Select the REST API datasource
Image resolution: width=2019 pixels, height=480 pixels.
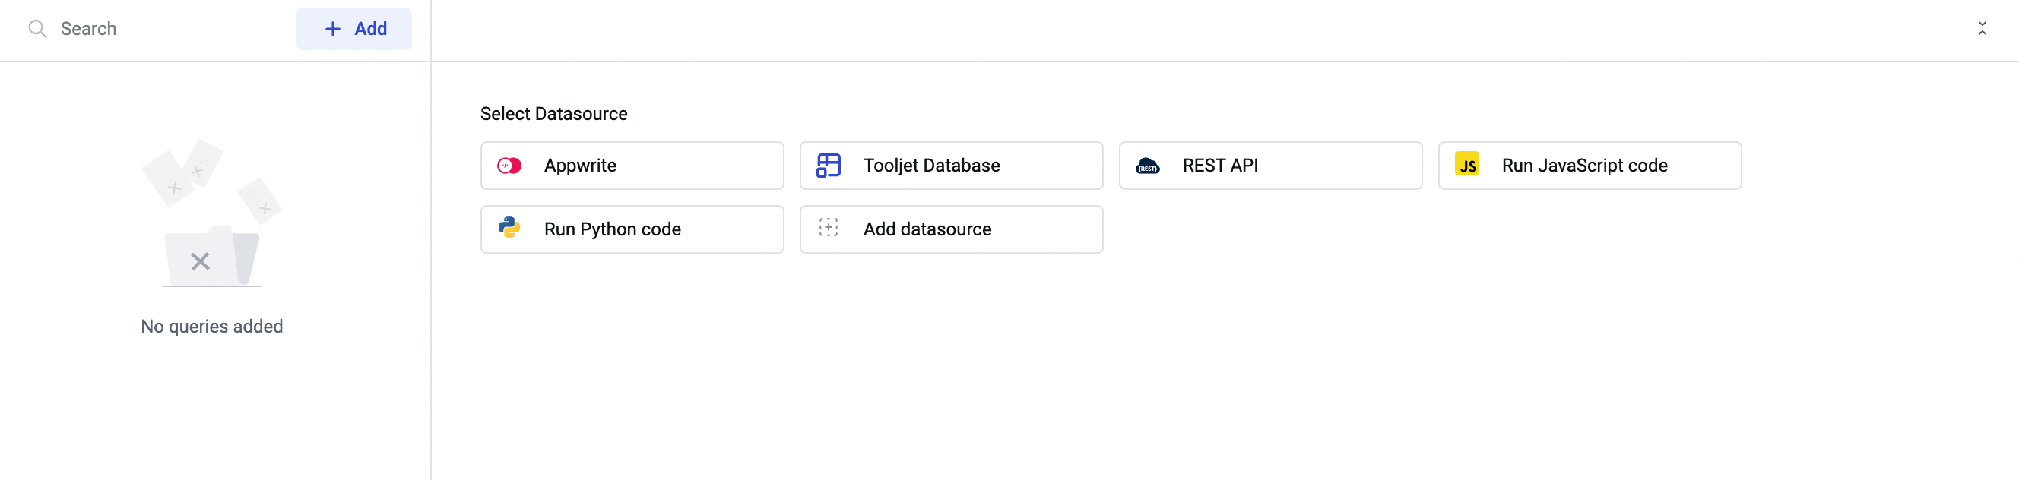pyautogui.click(x=1269, y=166)
